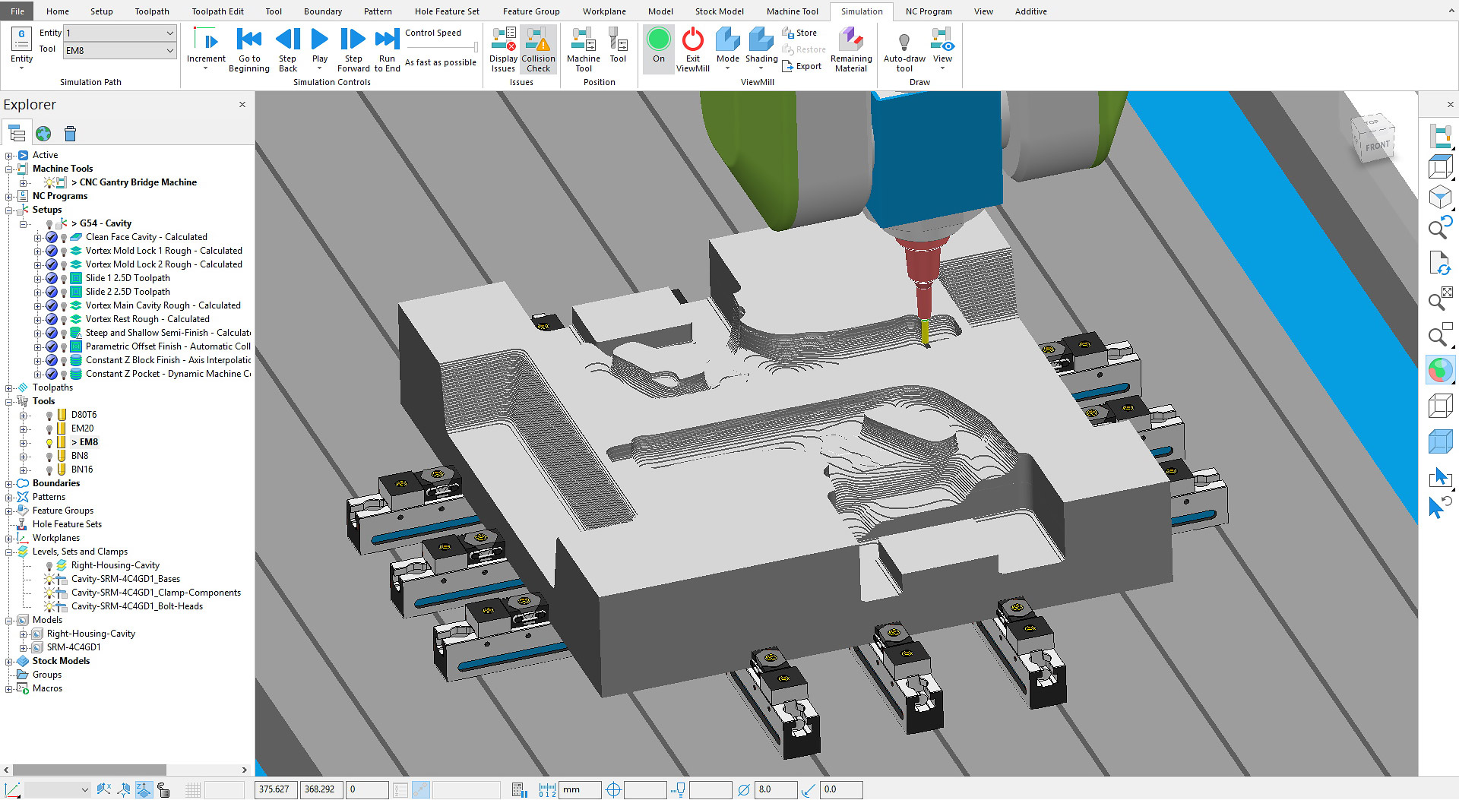This screenshot has width=1459, height=800.
Task: Expand the Boundaries tree node
Action: 9,484
